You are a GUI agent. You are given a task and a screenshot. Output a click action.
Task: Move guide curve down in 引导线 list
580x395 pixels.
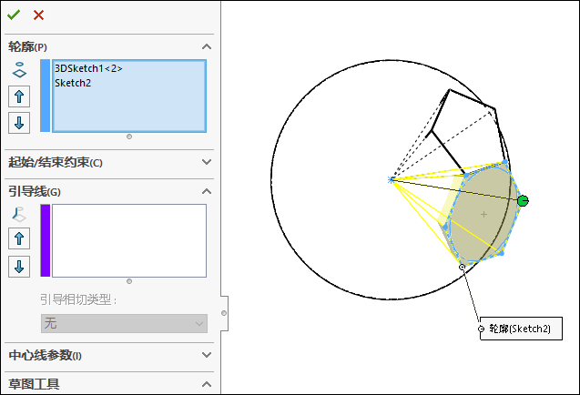[19, 267]
